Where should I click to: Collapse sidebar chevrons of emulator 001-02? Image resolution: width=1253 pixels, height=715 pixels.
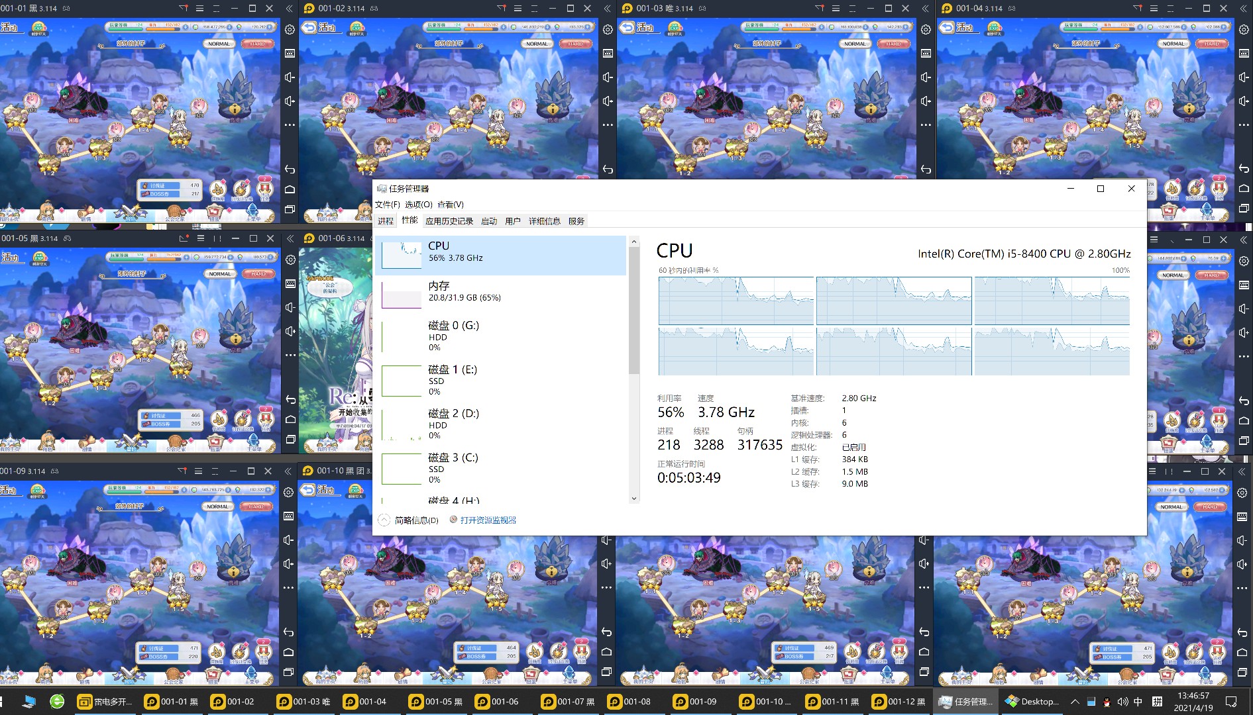tap(608, 9)
